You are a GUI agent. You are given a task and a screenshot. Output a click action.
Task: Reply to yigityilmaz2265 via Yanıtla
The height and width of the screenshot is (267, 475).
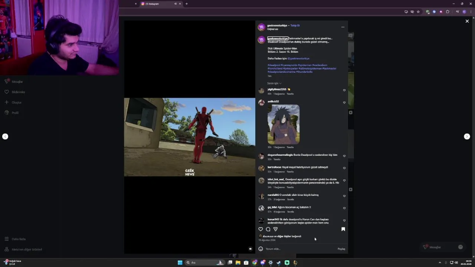tap(290, 94)
